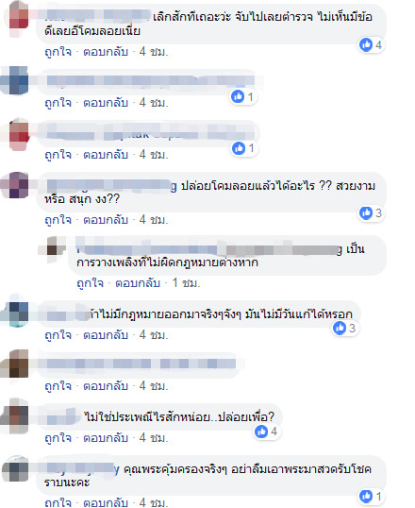The width and height of the screenshot is (415, 508).
Task: Click the like reaction icon showing 4 on first comment
Action: (x=366, y=44)
